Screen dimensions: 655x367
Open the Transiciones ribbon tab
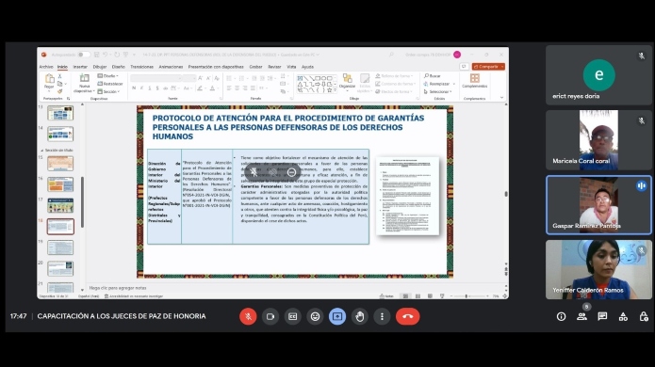[141, 67]
